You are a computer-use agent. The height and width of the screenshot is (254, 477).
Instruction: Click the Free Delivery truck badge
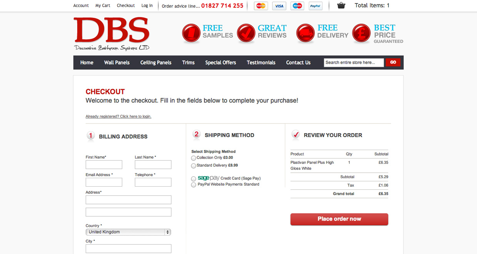pyautogui.click(x=305, y=33)
